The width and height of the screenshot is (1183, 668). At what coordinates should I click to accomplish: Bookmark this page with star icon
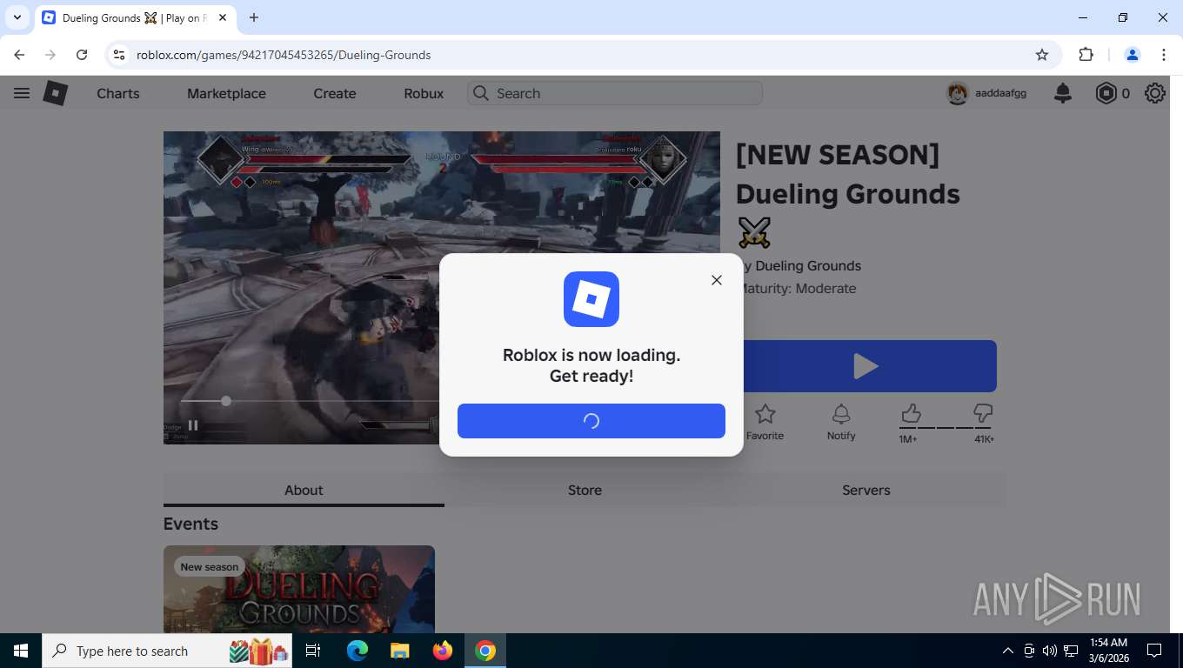click(1042, 55)
